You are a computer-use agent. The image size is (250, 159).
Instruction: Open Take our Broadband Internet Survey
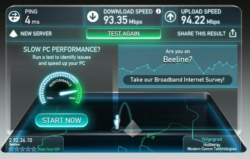coord(178,80)
